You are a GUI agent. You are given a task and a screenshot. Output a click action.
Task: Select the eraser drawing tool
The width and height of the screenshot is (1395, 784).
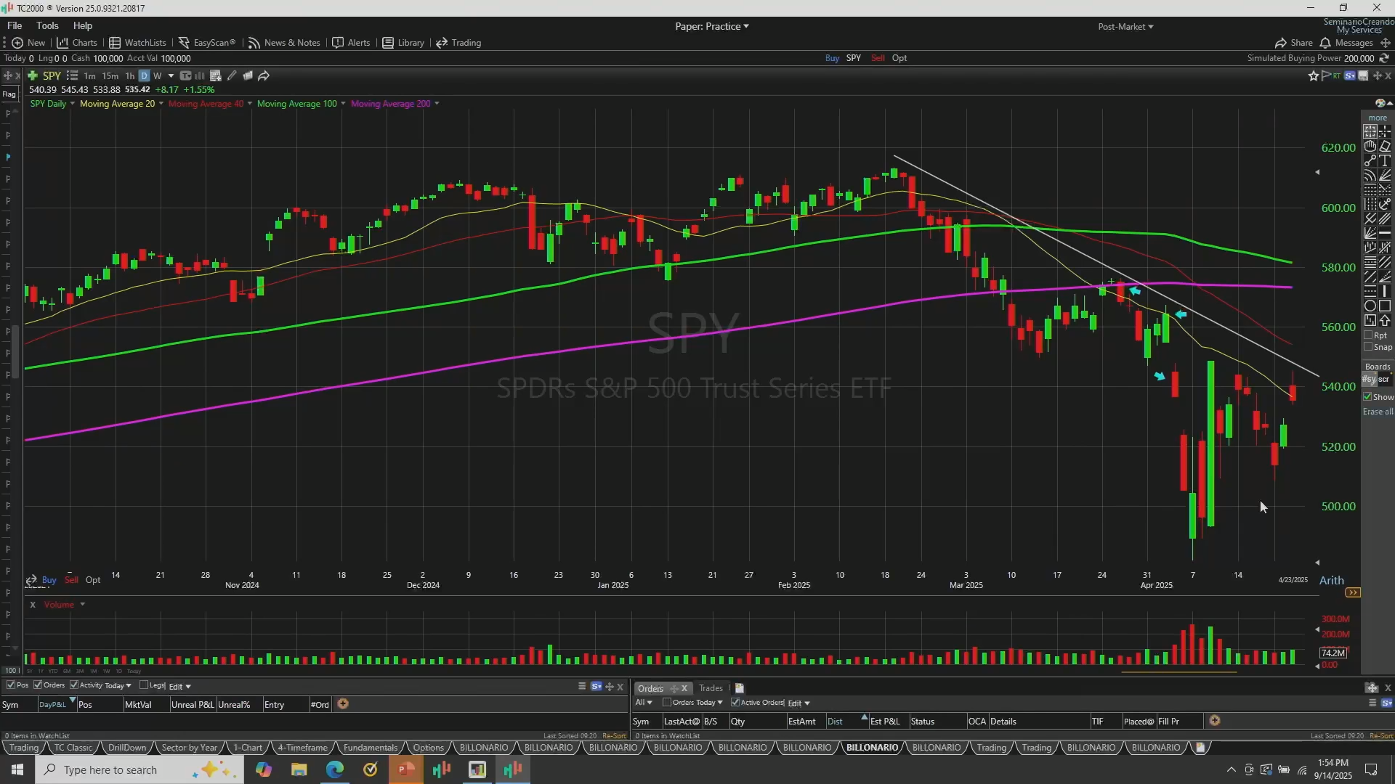[1385, 146]
